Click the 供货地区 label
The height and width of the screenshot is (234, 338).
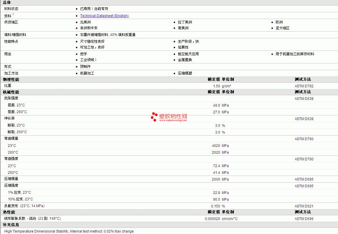coord(11,22)
